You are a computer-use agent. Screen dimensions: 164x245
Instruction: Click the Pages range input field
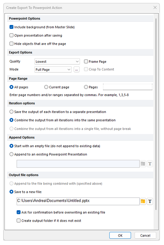pos(128,87)
